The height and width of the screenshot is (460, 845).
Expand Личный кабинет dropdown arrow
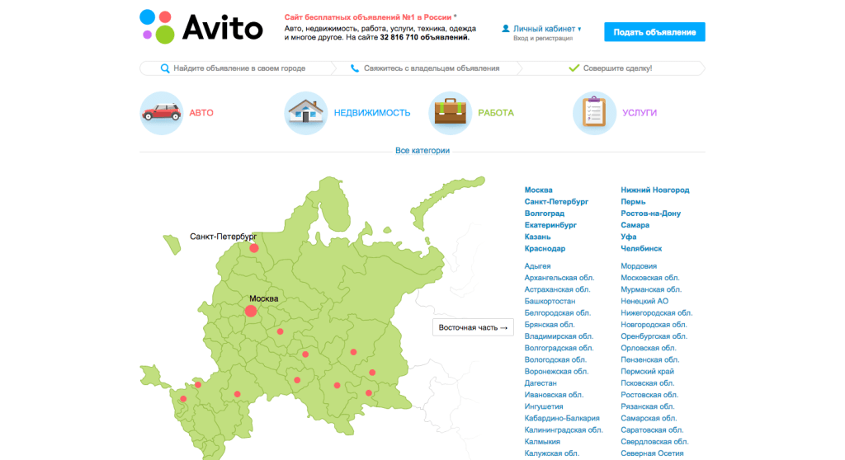tap(579, 29)
